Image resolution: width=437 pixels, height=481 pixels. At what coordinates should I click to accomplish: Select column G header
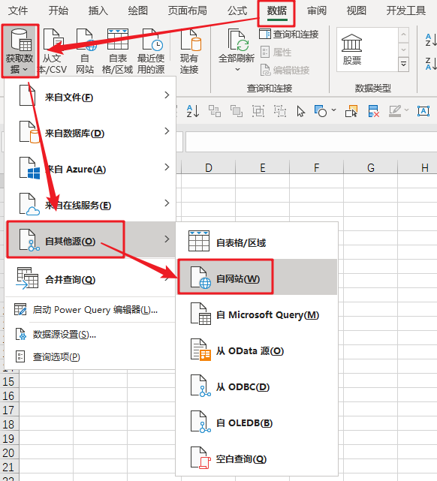click(x=370, y=167)
